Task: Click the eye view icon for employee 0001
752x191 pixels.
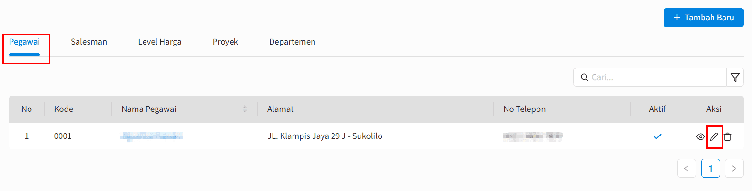Action: click(x=700, y=137)
